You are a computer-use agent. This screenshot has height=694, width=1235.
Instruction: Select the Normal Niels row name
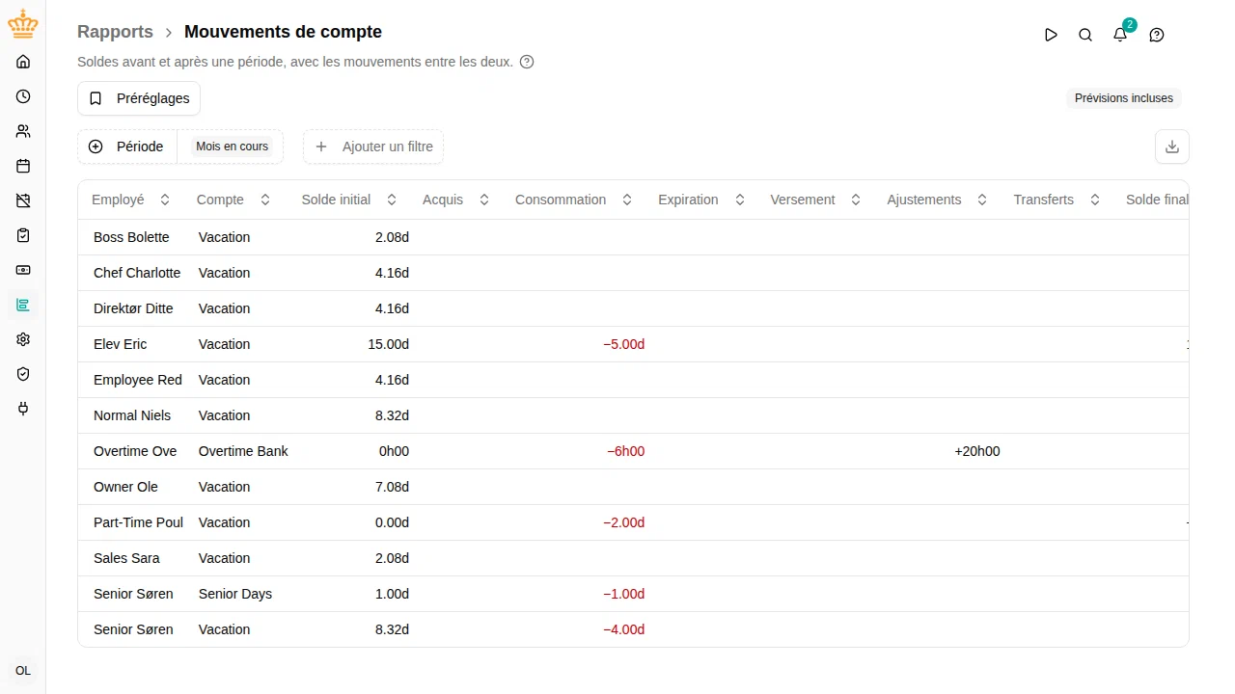click(132, 415)
